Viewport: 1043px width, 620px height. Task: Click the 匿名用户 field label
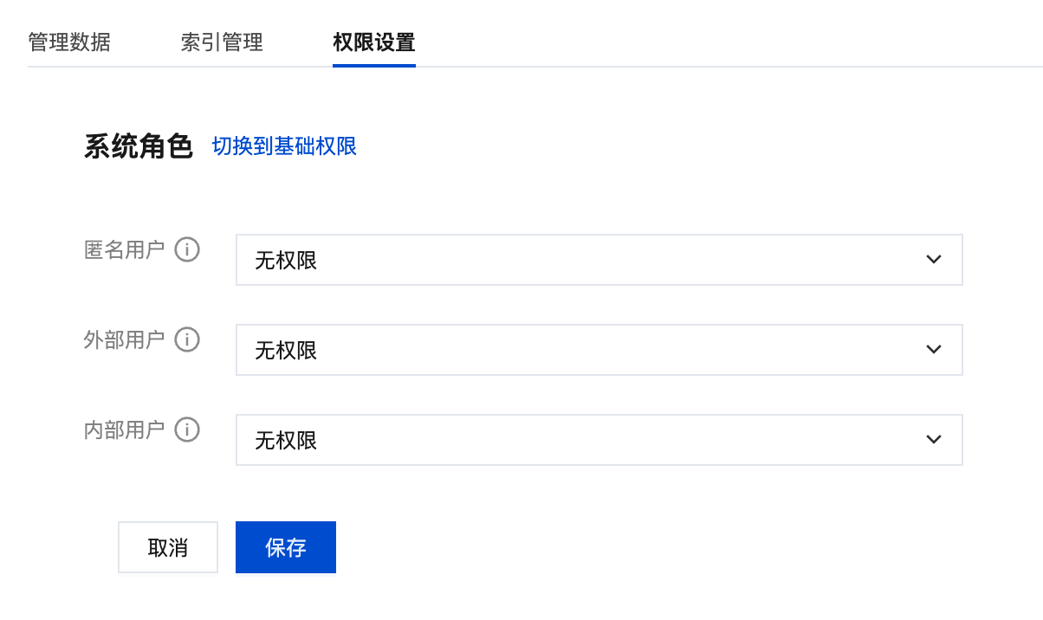pos(124,250)
